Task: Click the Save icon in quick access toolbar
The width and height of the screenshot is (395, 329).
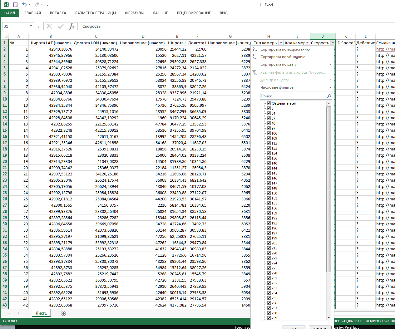Action: coord(15,5)
